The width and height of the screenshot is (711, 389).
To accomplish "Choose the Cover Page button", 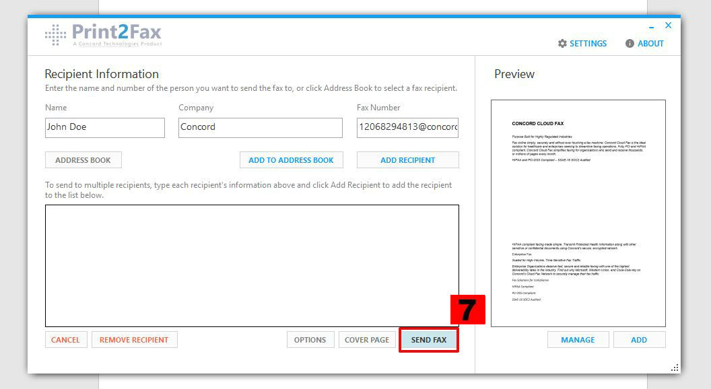I will coord(366,340).
